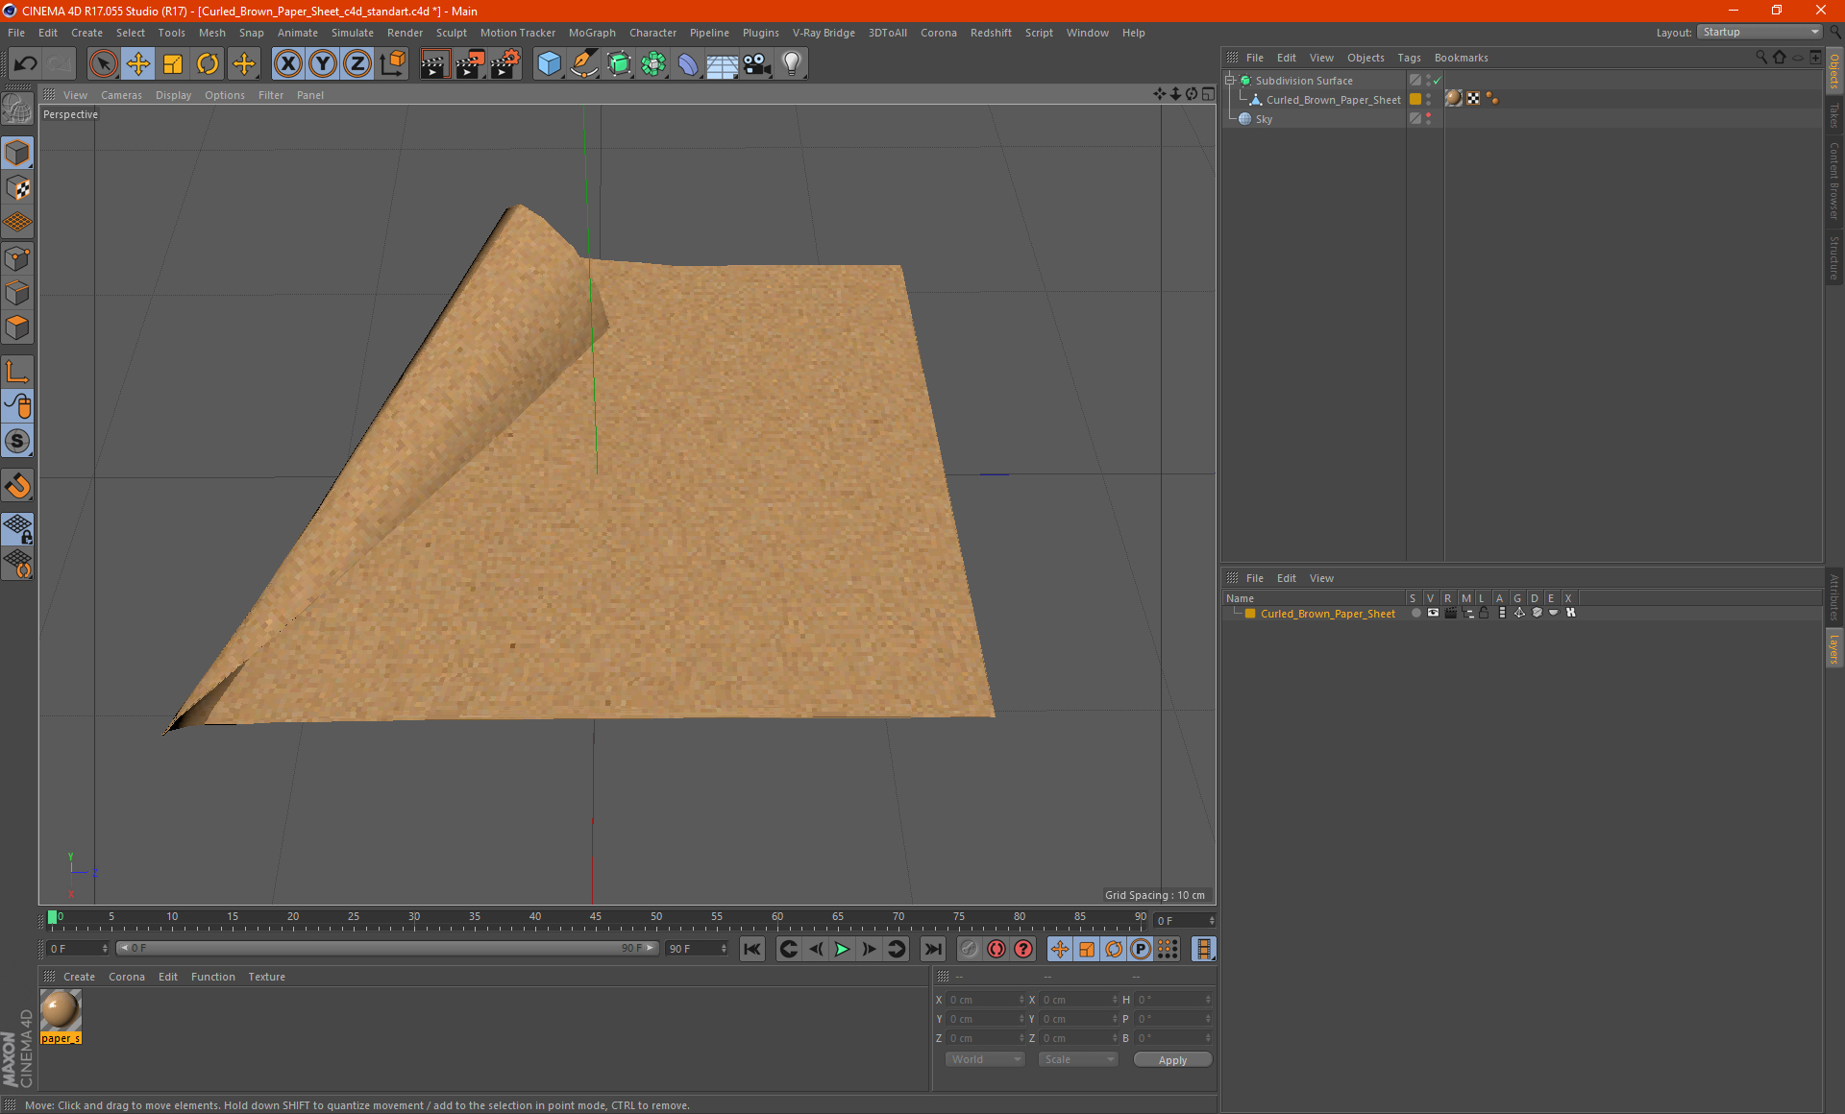1845x1114 pixels.
Task: Activate the Rotate tool
Action: 208,64
